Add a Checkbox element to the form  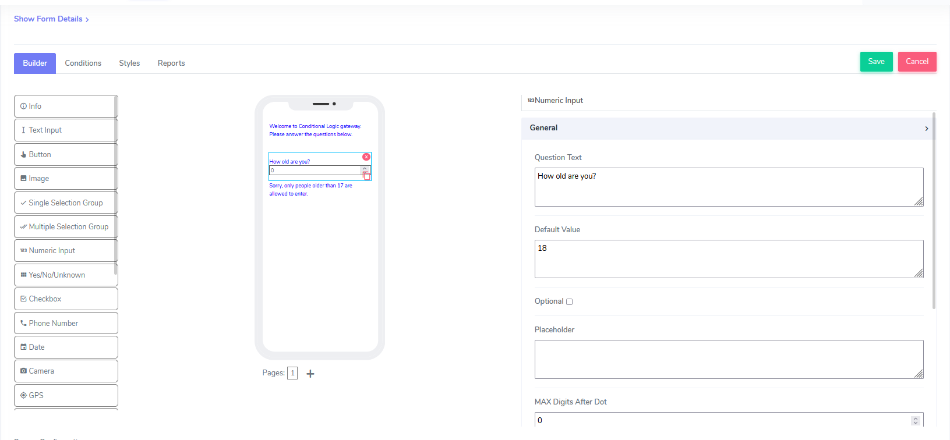[x=66, y=299]
